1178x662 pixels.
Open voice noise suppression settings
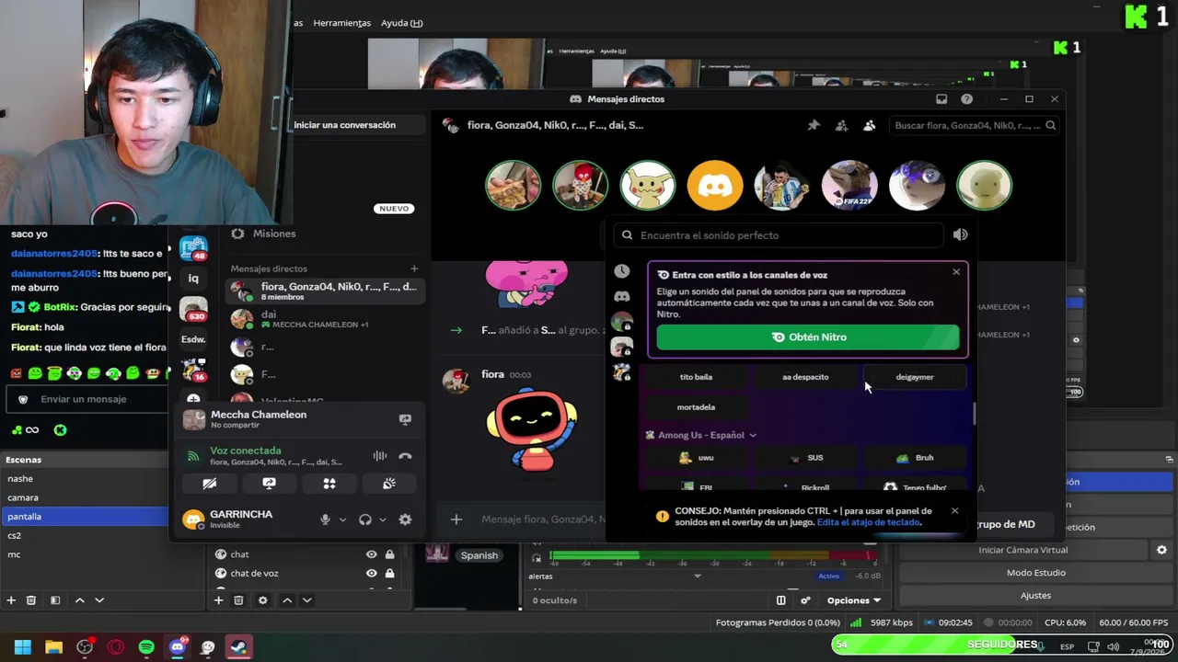click(379, 456)
